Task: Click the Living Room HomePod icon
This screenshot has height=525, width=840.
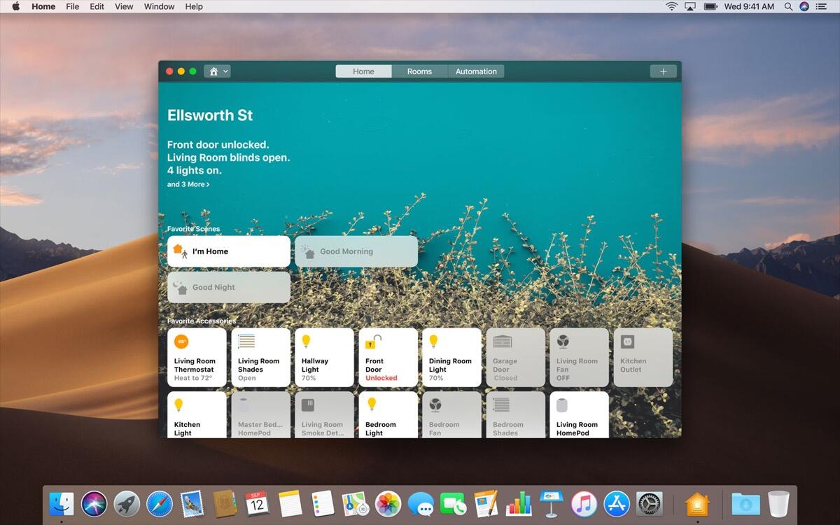Action: coord(561,405)
